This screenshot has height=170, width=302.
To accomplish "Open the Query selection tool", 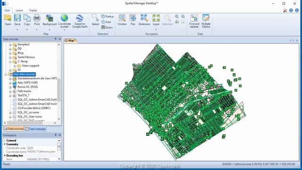I will coord(107,27).
